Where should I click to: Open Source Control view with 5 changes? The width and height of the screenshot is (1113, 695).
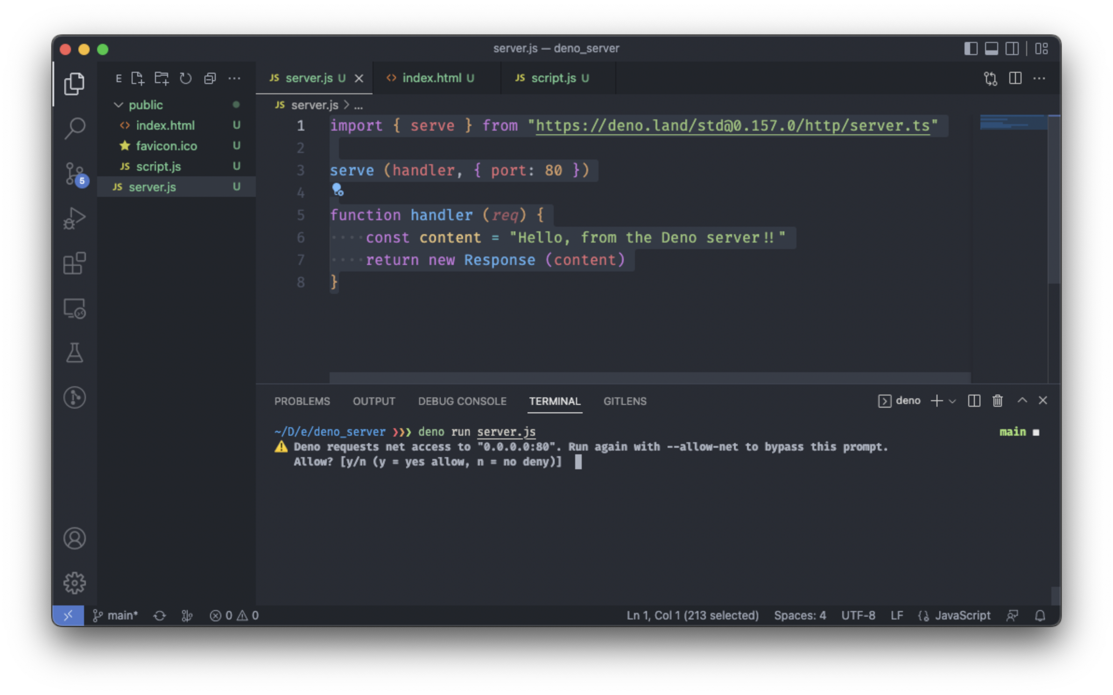pos(75,174)
